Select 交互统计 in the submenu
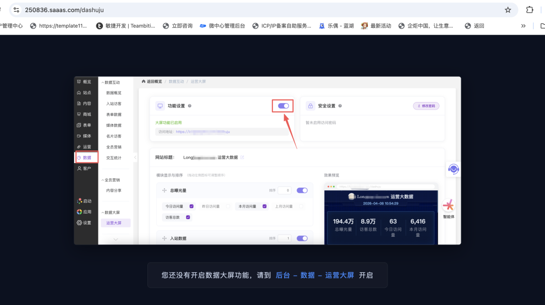Screen dimensions: 545x305 (x=114, y=158)
